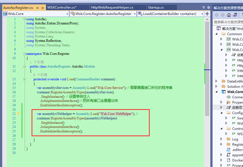243x167 pixels.
Task: Click the sync-with-active-document icon in Solution Explorer
Action: pyautogui.click(x=235, y=15)
